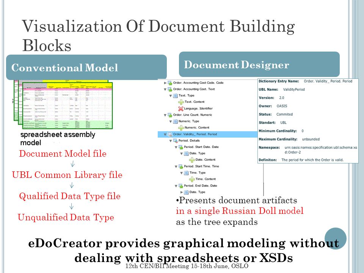The width and height of the screenshot is (364, 273).
Task: Select Language. Identifier tree item
Action: point(198,108)
